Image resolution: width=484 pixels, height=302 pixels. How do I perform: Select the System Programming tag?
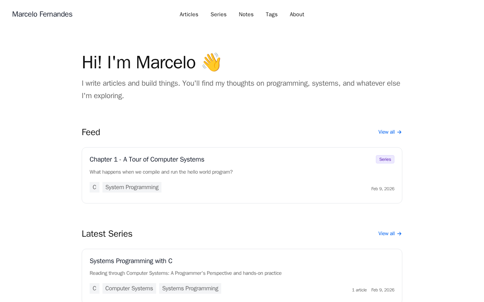132,187
